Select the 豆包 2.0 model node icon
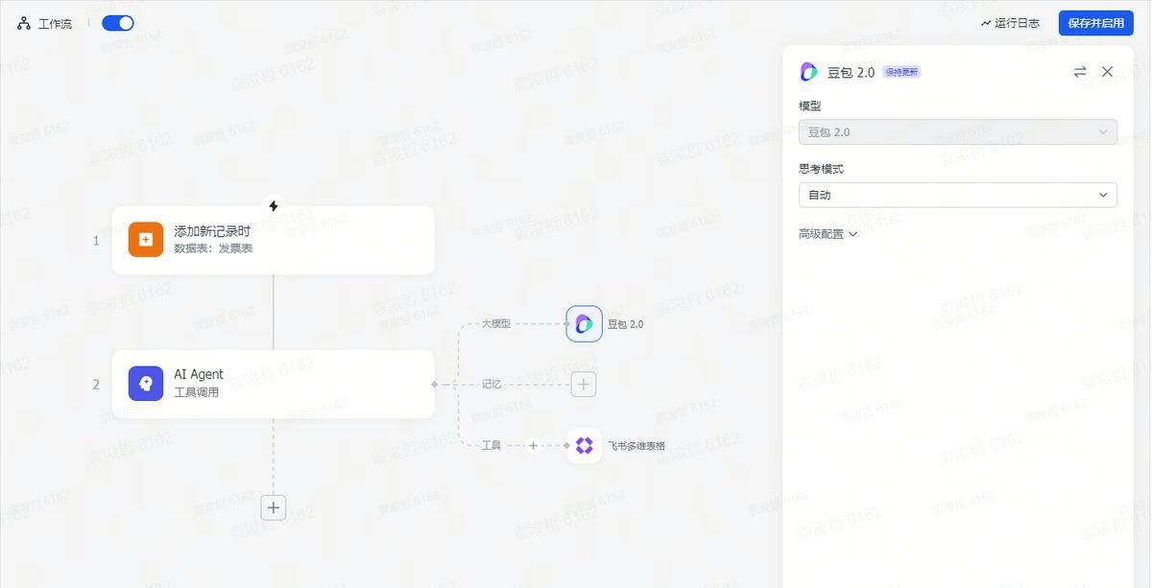The image size is (1152, 588). click(585, 324)
